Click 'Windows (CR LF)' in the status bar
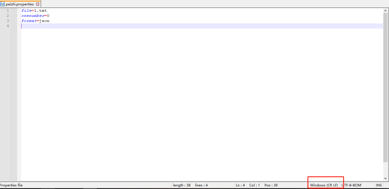Screen dimensions: 389x189 324,185
